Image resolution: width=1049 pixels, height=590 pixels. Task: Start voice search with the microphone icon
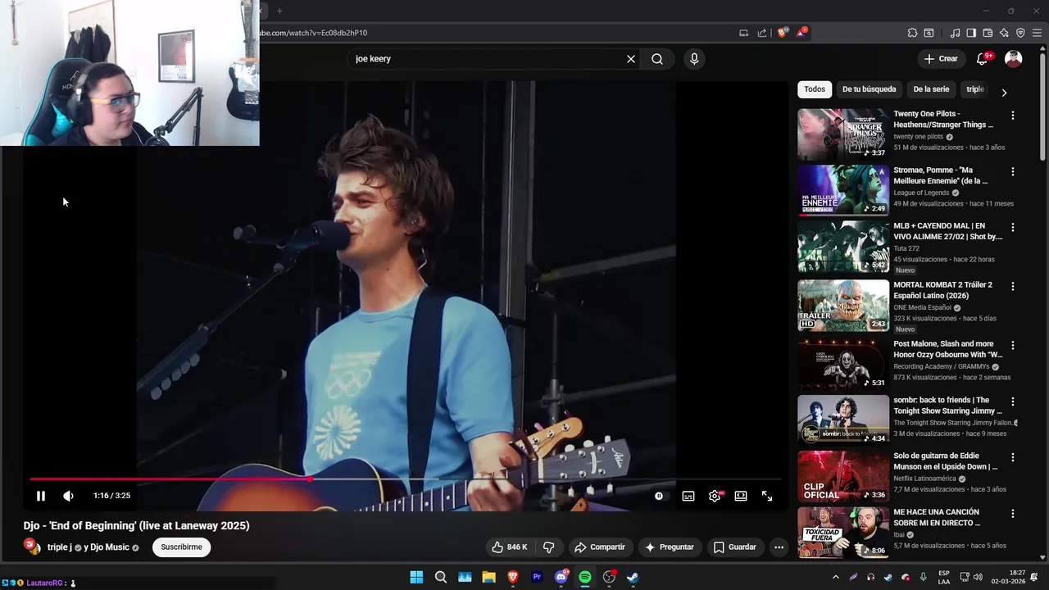(x=694, y=59)
